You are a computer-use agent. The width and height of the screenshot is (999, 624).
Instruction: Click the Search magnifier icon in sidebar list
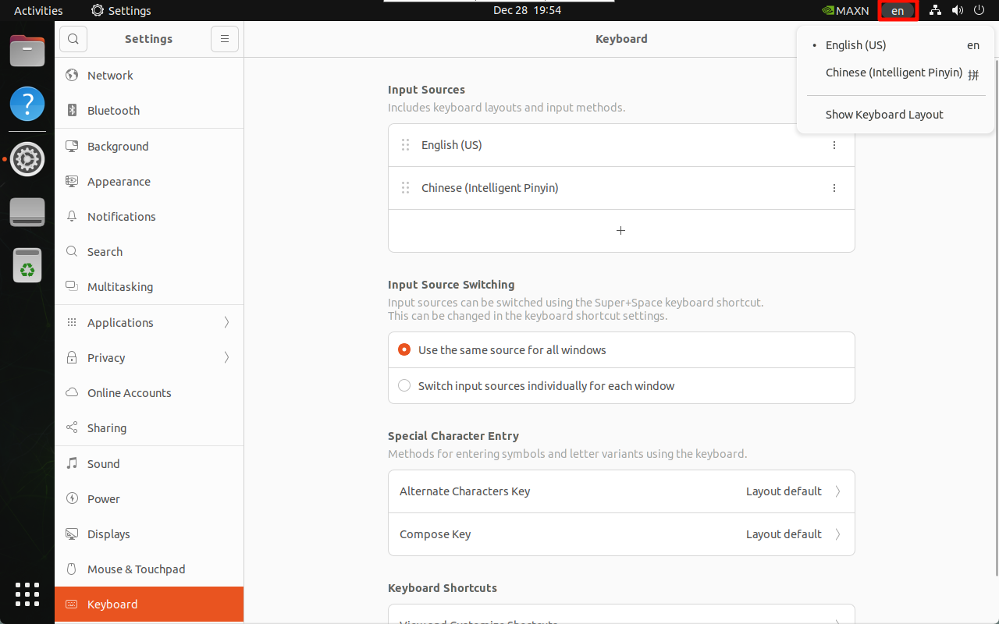click(72, 251)
